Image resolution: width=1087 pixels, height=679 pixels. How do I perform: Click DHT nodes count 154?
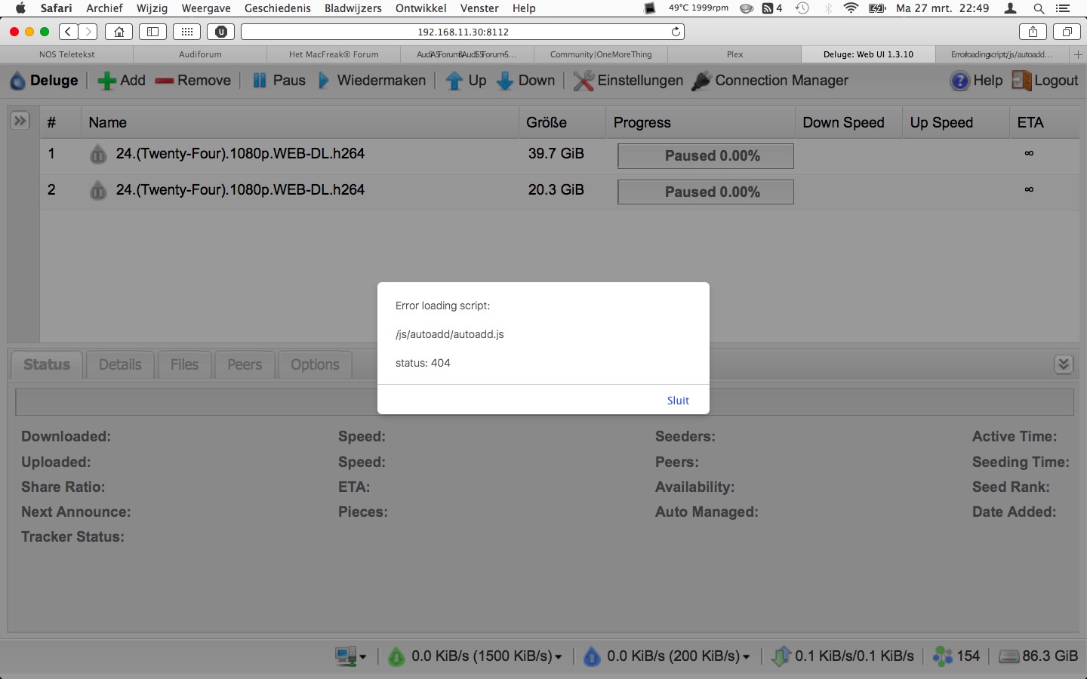pyautogui.click(x=956, y=656)
